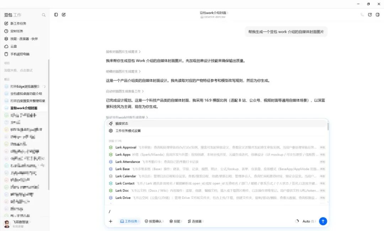Select 额度状态 in the slash menu
Screen dimensions: 384x231
(x=217, y=124)
